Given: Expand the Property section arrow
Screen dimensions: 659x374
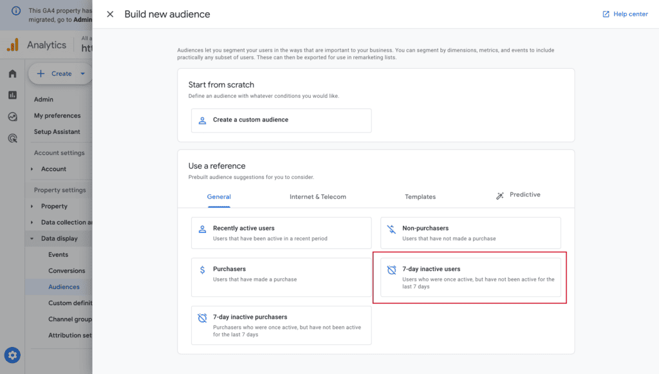Looking at the screenshot, I should click(32, 207).
